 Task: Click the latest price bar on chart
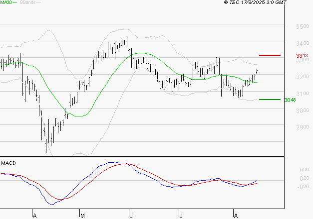click(x=257, y=72)
